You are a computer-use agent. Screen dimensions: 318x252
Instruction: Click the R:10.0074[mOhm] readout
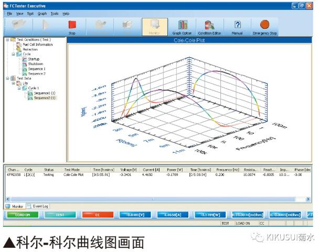click(x=248, y=215)
